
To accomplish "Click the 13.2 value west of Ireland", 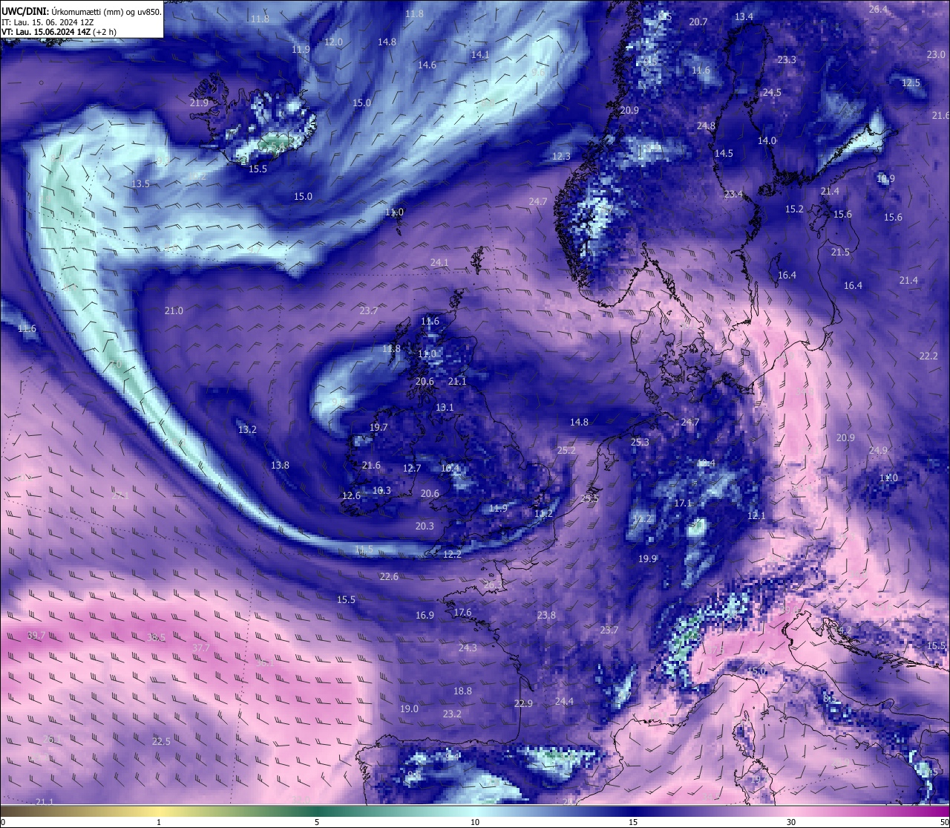I will click(x=247, y=429).
